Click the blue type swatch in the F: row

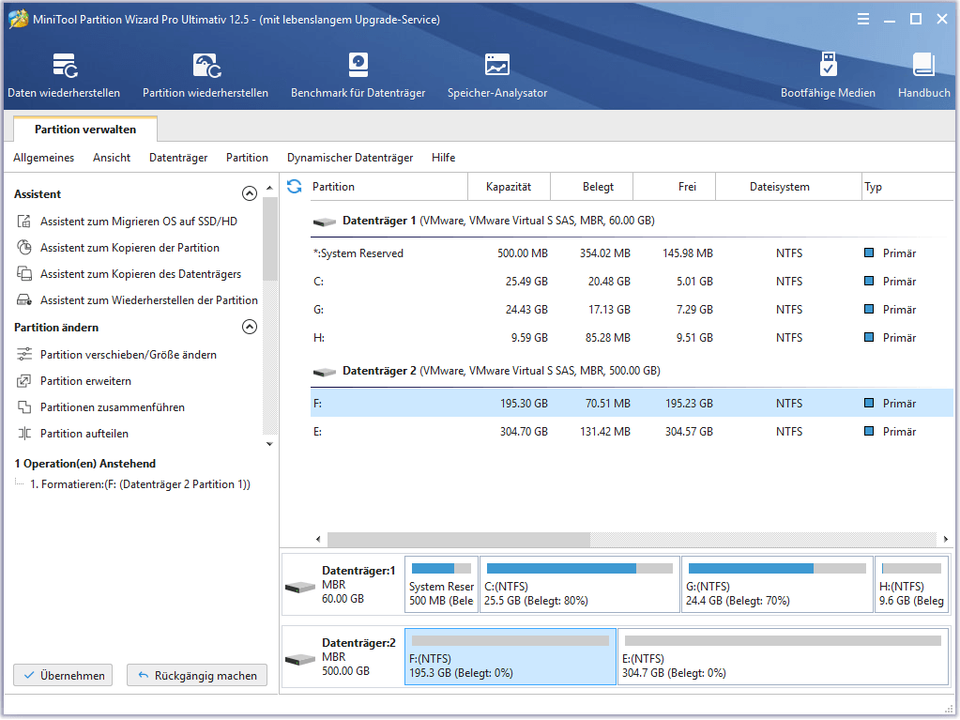click(x=869, y=403)
